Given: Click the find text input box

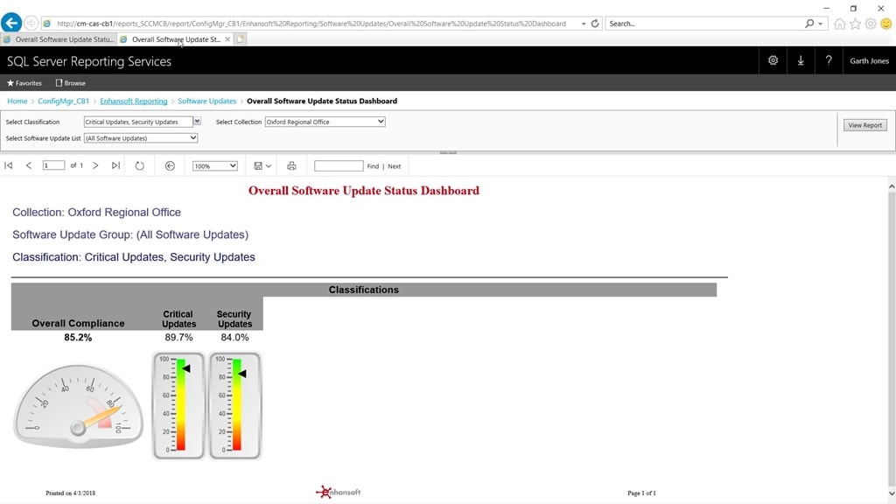Looking at the screenshot, I should [x=339, y=165].
